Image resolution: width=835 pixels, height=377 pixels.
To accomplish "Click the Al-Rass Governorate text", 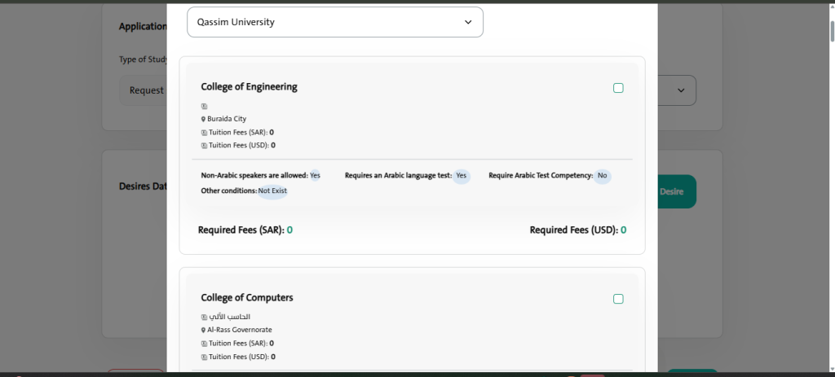I will pyautogui.click(x=240, y=331).
